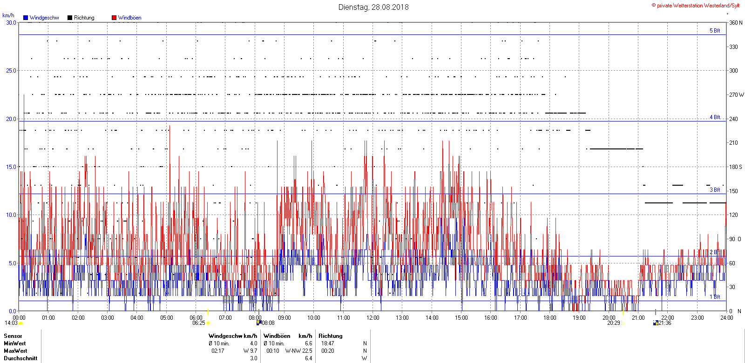
Task: Click the sunset time label '20:29'
Action: pos(614,323)
